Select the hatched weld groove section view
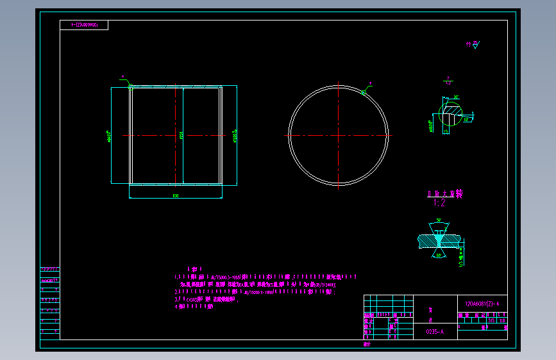Image resolution: width=556 pixels, height=360 pixels. pyautogui.click(x=440, y=241)
